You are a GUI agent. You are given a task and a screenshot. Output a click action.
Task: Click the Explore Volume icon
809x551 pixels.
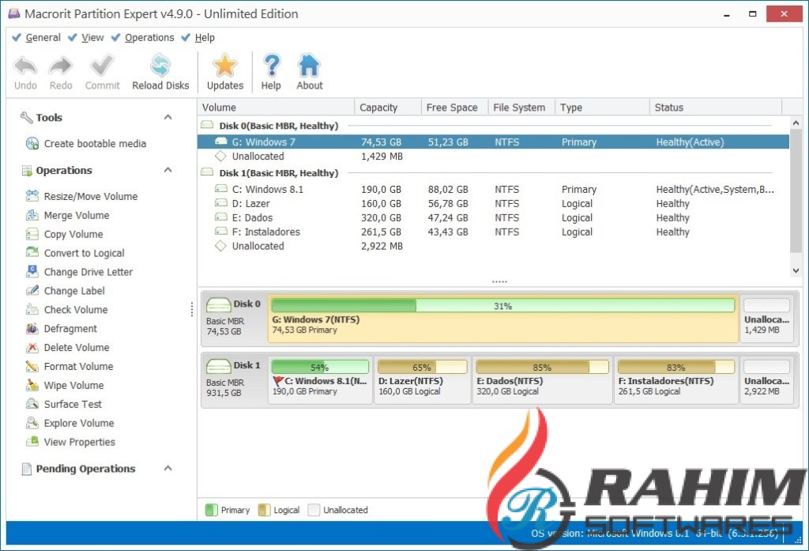click(x=32, y=423)
